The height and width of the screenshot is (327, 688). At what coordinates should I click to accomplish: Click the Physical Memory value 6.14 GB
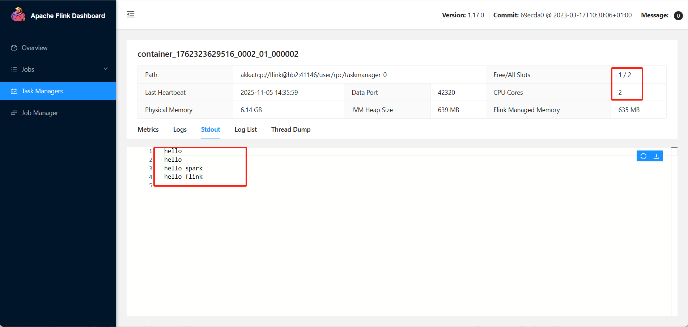pyautogui.click(x=251, y=110)
